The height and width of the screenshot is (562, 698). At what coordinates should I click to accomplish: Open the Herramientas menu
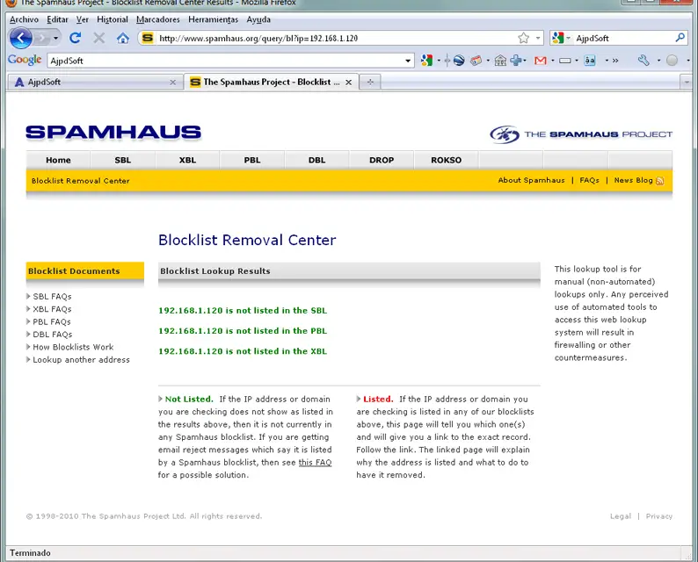point(214,19)
